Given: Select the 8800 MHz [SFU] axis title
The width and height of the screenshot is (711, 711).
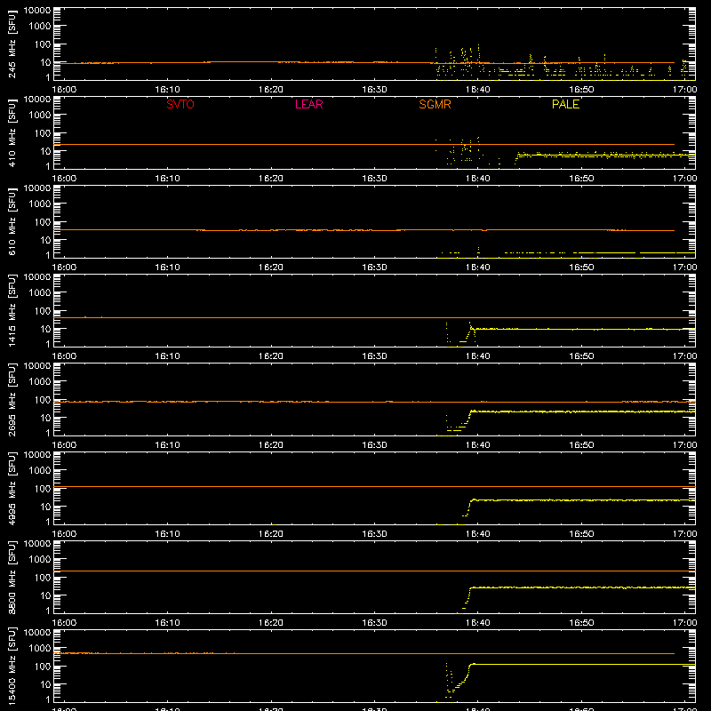Looking at the screenshot, I should [12, 577].
